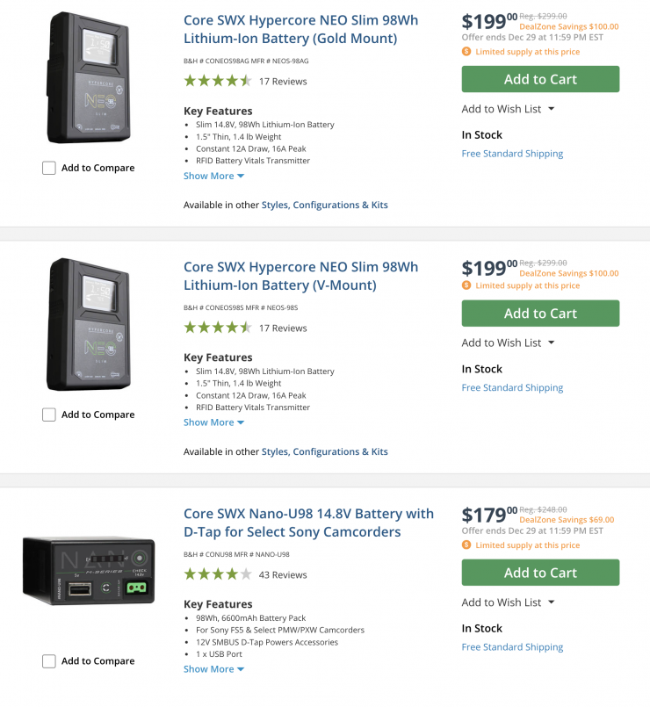
Task: Click Free Standard Shipping link for V-Mount battery
Action: pyautogui.click(x=512, y=387)
